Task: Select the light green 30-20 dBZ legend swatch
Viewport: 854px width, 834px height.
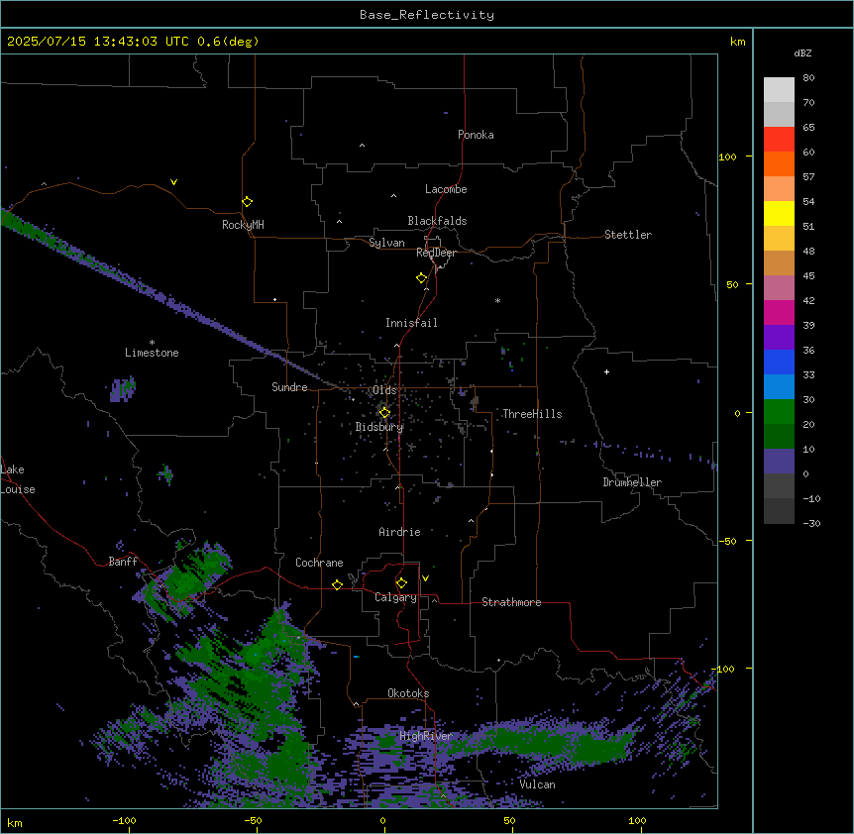Action: (779, 412)
